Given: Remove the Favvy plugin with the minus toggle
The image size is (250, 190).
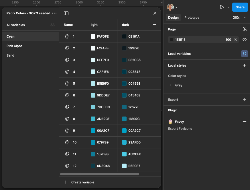Looking at the screenshot, I should point(244,121).
